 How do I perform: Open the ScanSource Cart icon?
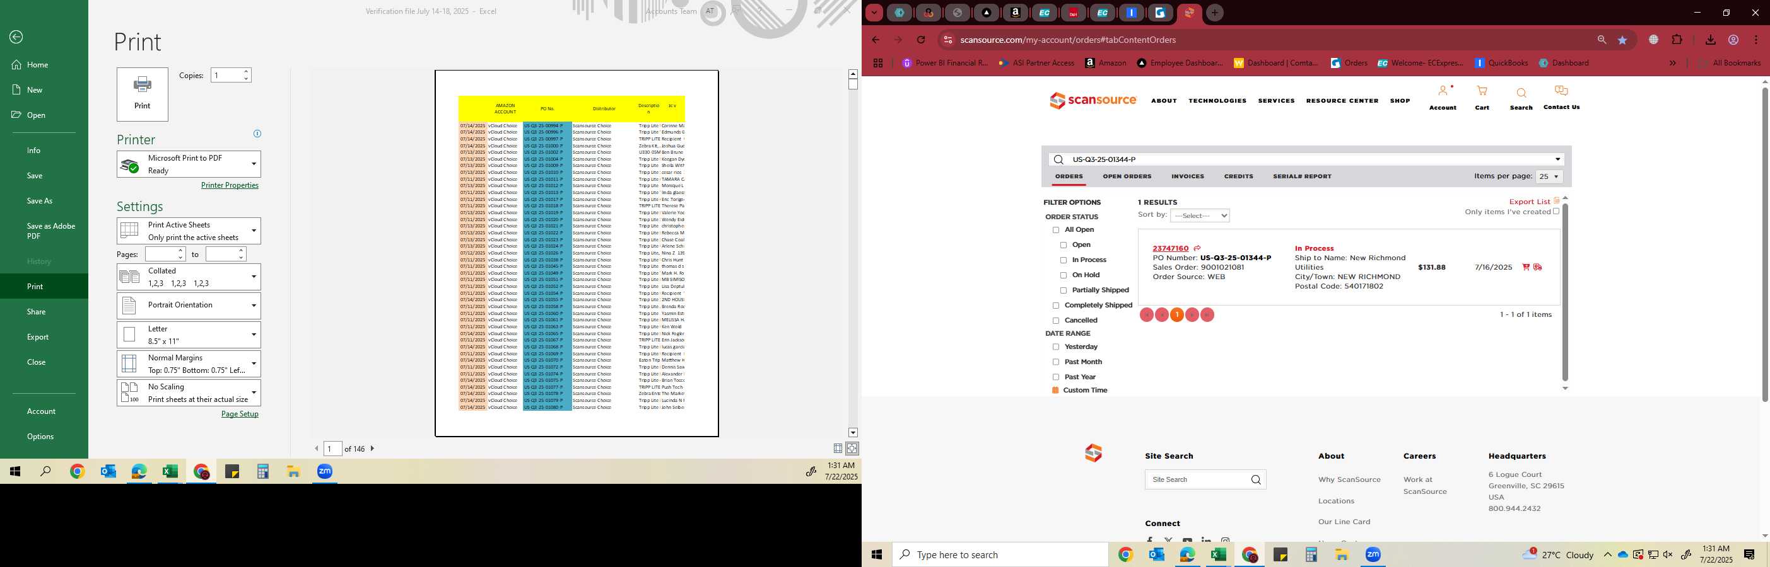tap(1482, 91)
